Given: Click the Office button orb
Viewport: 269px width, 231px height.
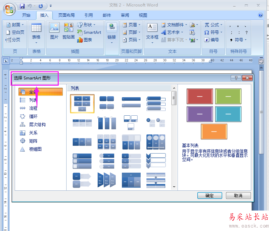Looking at the screenshot, I should [x=9, y=9].
